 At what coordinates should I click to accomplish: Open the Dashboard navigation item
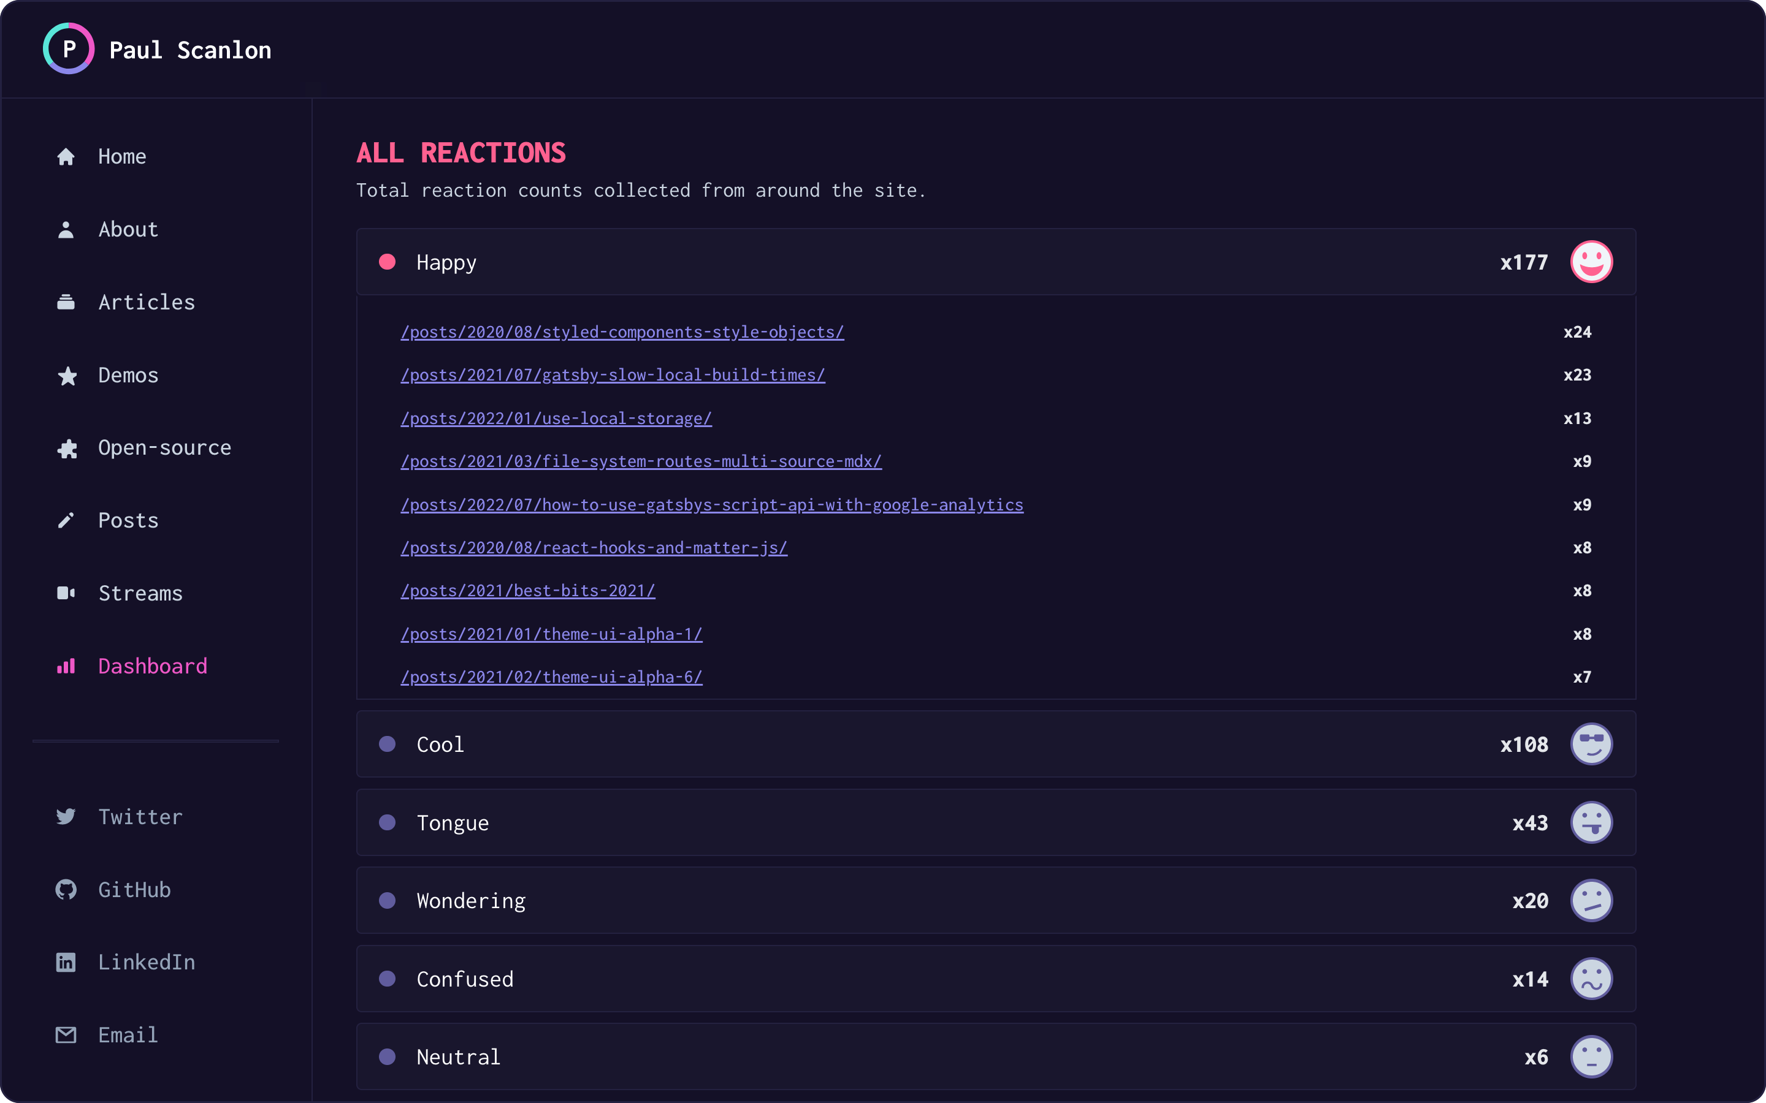pyautogui.click(x=152, y=666)
